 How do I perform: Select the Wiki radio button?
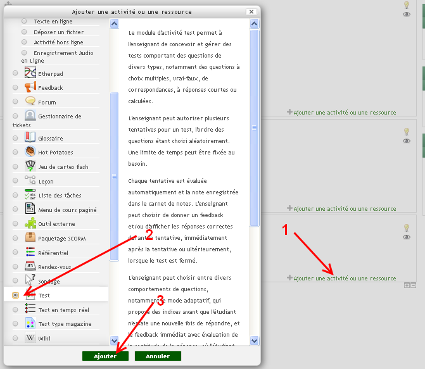(x=15, y=338)
